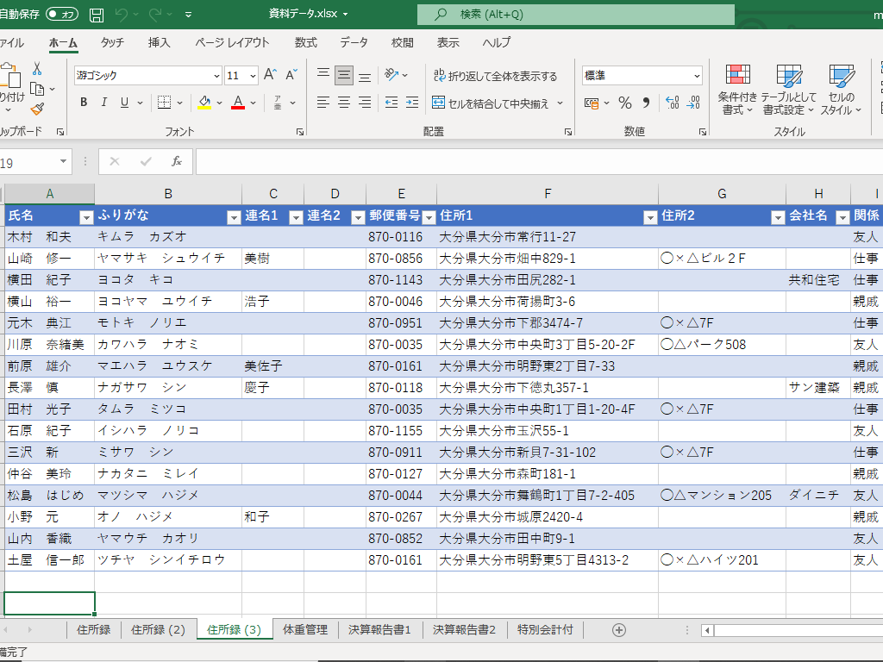
Task: Switch to the 決算報告書1 sheet tab
Action: [x=379, y=629]
